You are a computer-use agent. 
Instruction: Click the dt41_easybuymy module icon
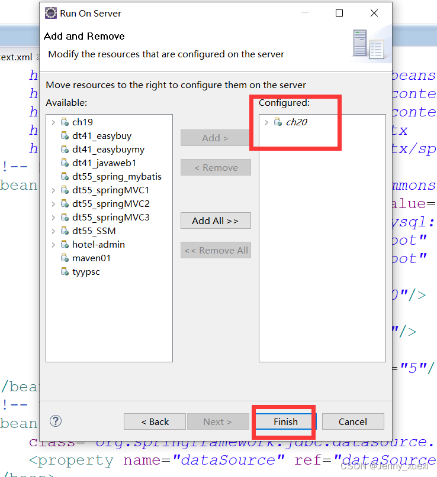coord(65,150)
